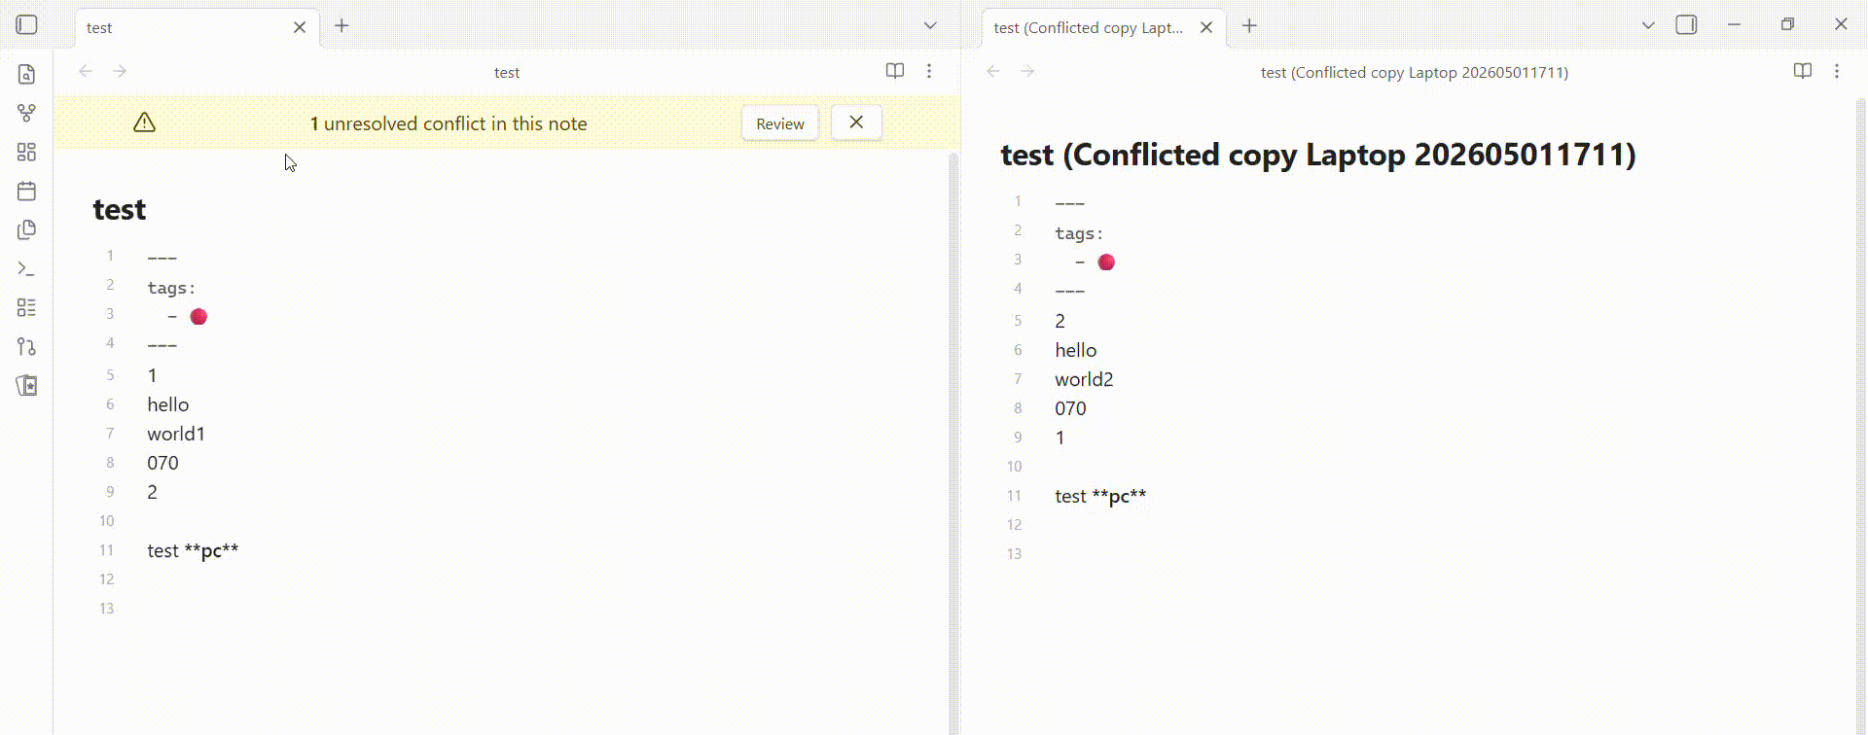
Task: Click '1 unresolved conflict in this note' text
Action: [x=449, y=123]
